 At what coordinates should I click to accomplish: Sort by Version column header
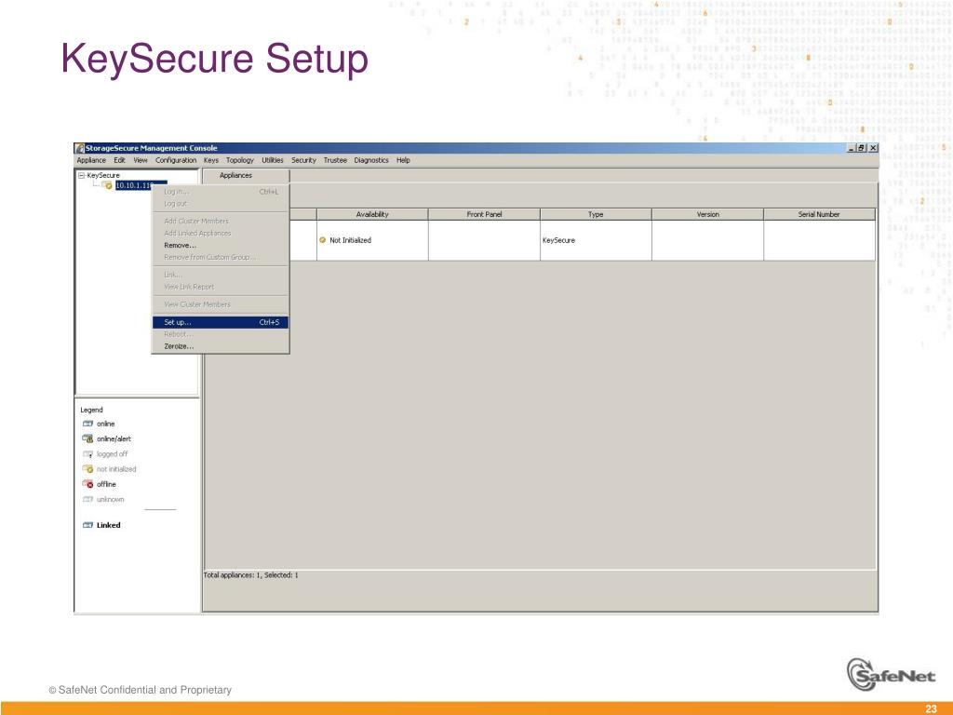point(707,215)
